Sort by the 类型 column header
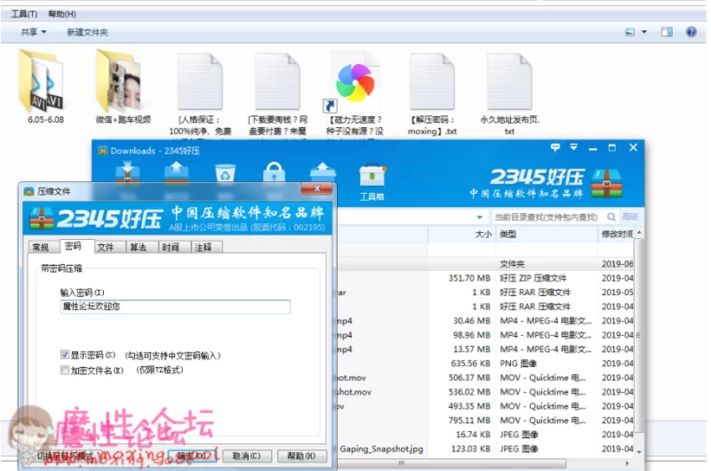Screen dimensions: 711x471 click(x=547, y=234)
